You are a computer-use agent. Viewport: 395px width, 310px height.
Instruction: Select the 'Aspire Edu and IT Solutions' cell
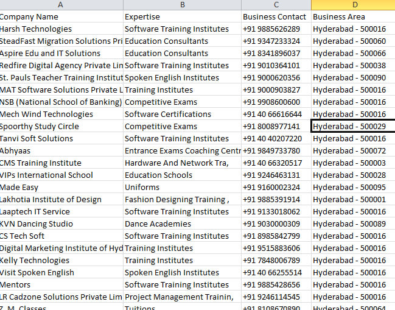pos(61,53)
